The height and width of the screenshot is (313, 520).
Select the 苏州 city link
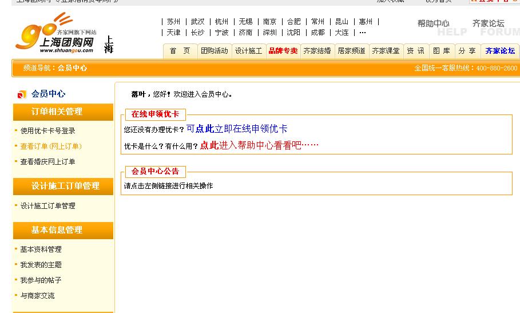(x=173, y=22)
